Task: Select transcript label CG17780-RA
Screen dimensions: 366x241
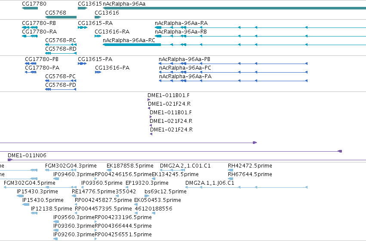Action: [x=39, y=32]
